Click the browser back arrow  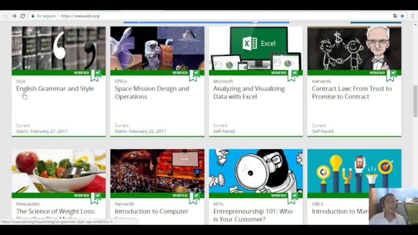tap(5, 16)
